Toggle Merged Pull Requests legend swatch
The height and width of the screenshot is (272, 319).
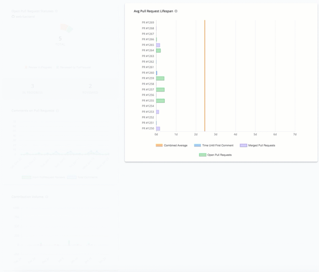click(x=244, y=146)
